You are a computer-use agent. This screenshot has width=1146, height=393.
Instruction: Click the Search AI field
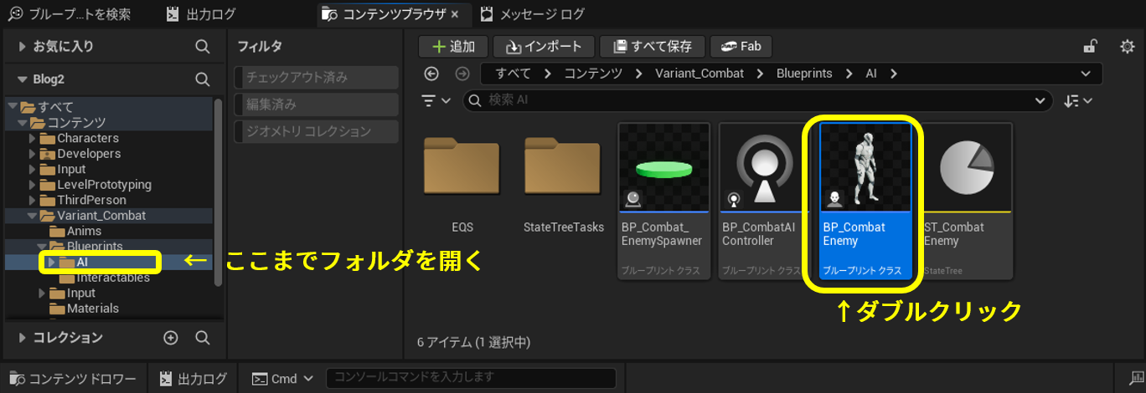click(758, 100)
